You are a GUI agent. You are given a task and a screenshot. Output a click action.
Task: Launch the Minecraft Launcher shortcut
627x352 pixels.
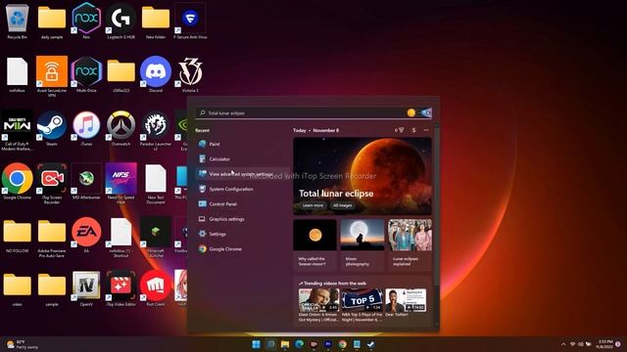(x=156, y=237)
